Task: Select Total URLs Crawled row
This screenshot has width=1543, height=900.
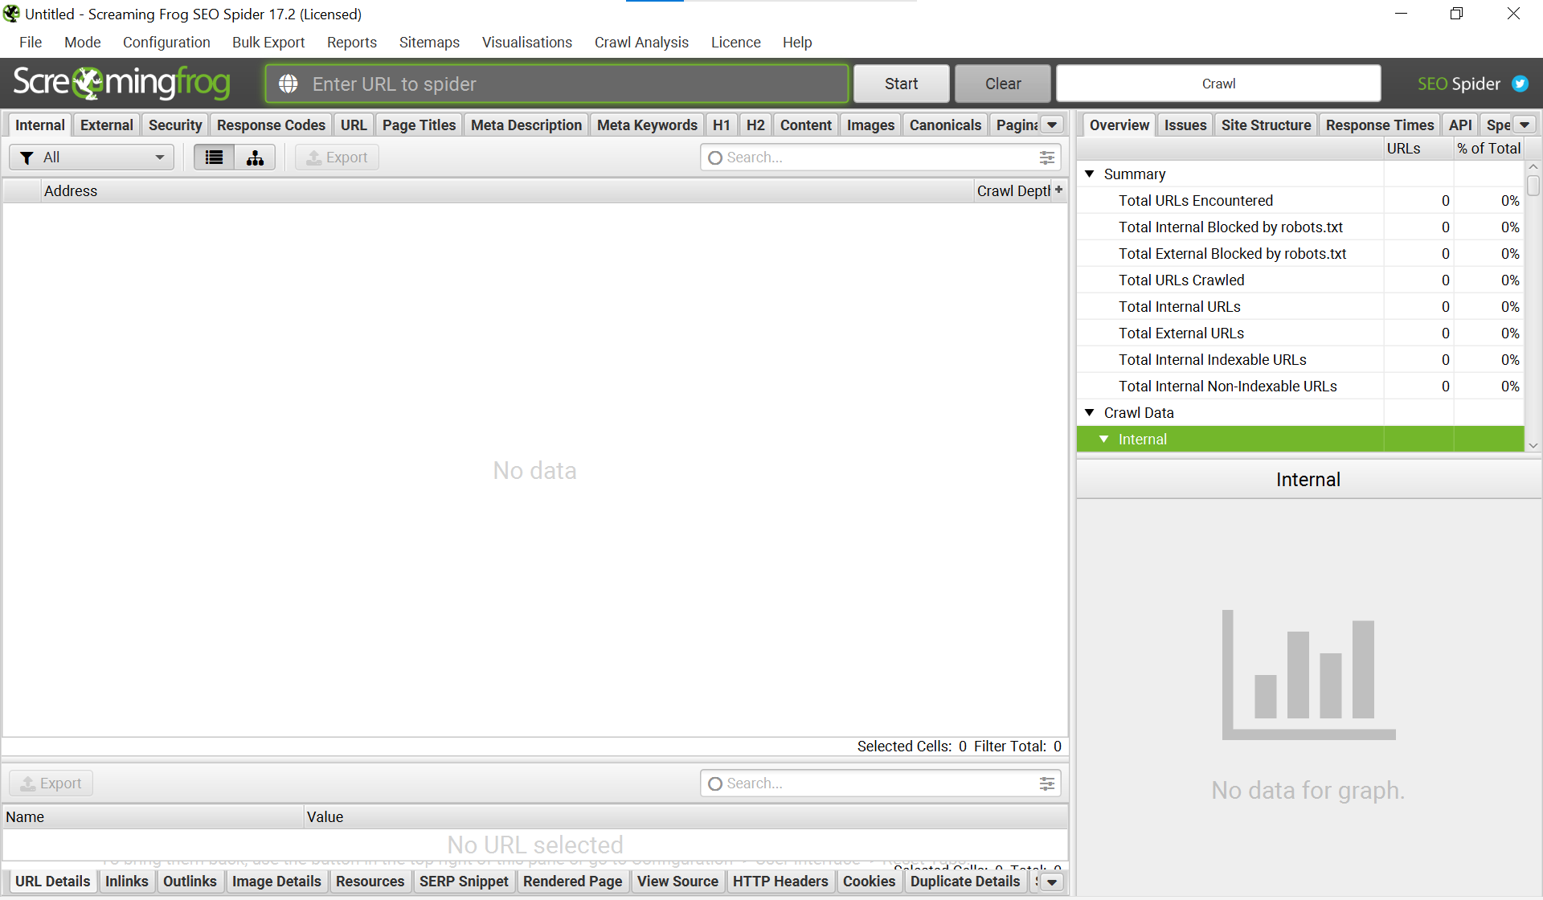Action: tap(1299, 280)
